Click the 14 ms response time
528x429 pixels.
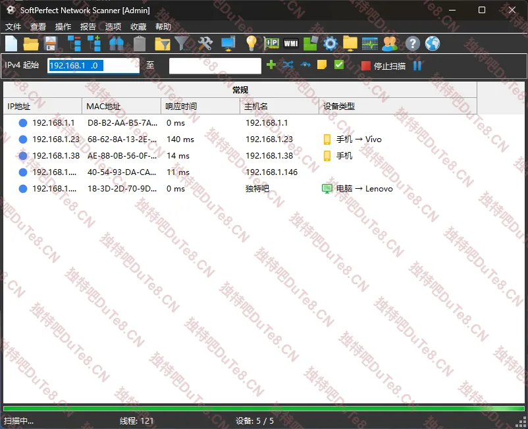tap(178, 156)
